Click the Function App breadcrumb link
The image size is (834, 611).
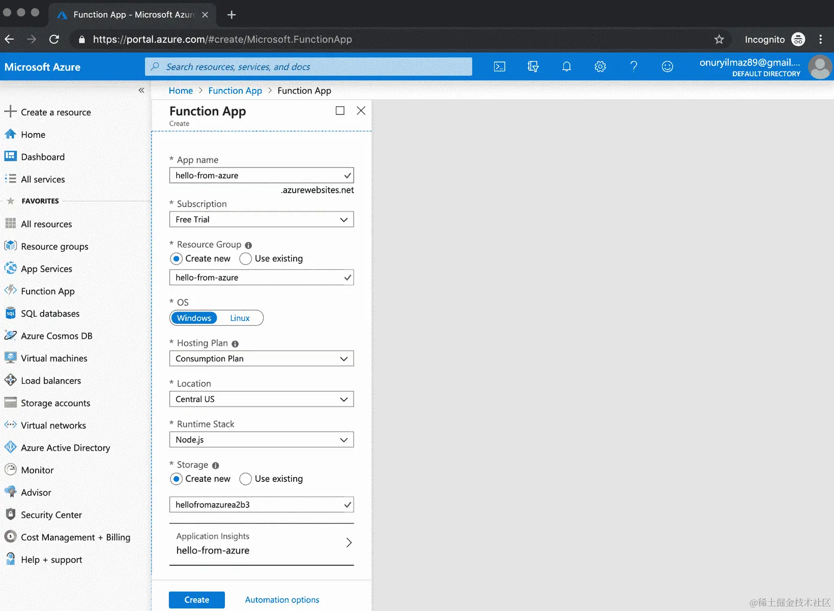235,90
